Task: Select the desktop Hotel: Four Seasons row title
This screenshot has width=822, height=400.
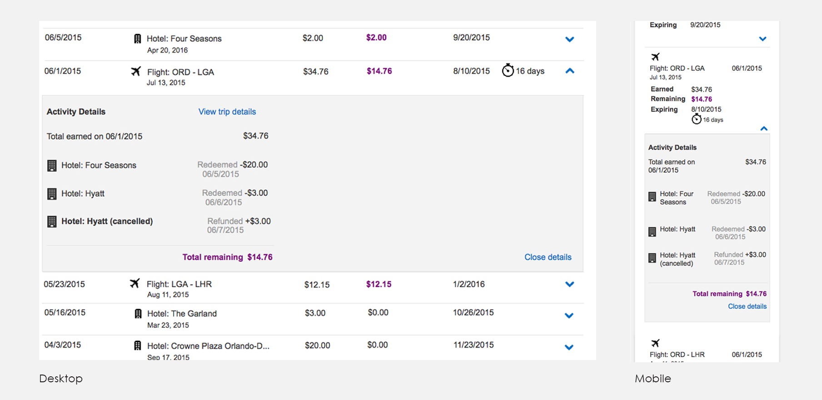Action: (x=184, y=39)
